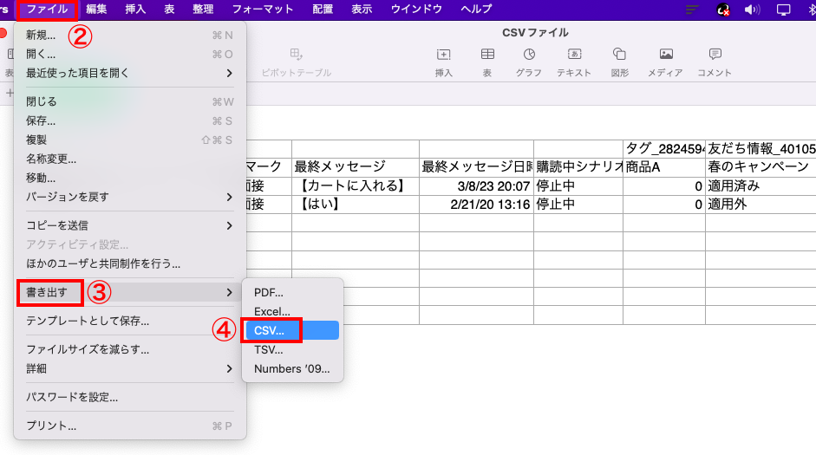
Task: Open the フォーマット menu
Action: (262, 10)
